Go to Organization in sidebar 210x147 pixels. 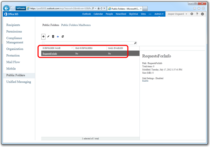pyautogui.click(x=15, y=49)
